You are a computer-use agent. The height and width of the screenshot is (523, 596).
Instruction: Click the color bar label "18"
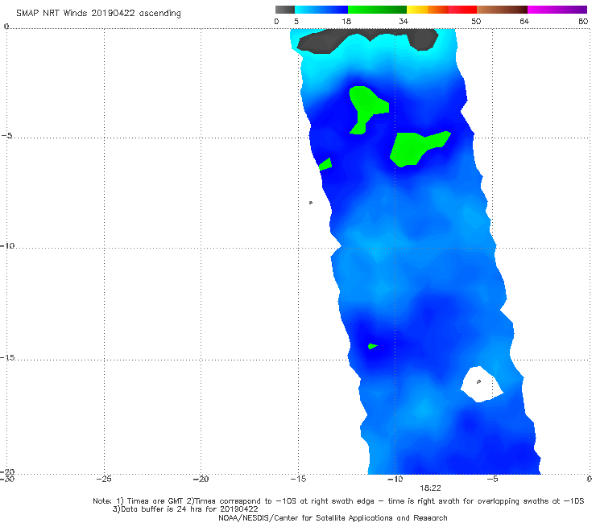point(346,21)
